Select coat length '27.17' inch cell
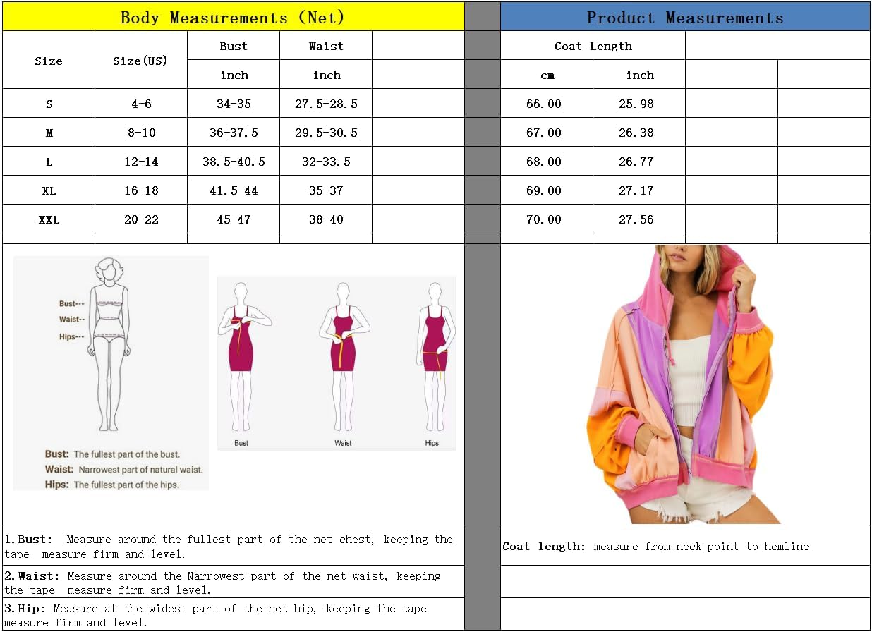 coord(639,190)
